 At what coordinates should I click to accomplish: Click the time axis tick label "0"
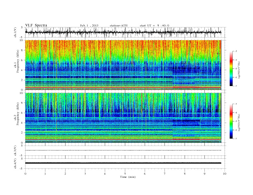click(x=25, y=174)
